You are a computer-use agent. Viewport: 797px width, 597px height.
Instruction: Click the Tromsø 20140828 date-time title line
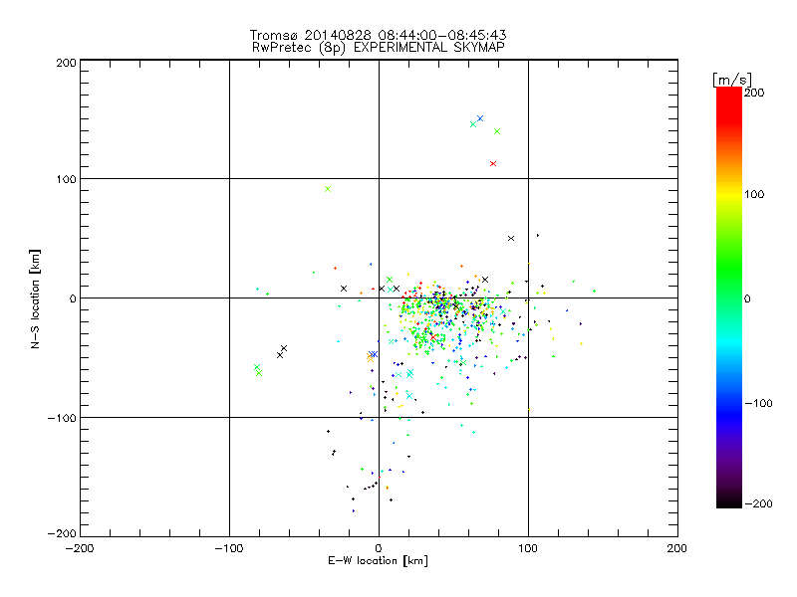click(x=378, y=35)
